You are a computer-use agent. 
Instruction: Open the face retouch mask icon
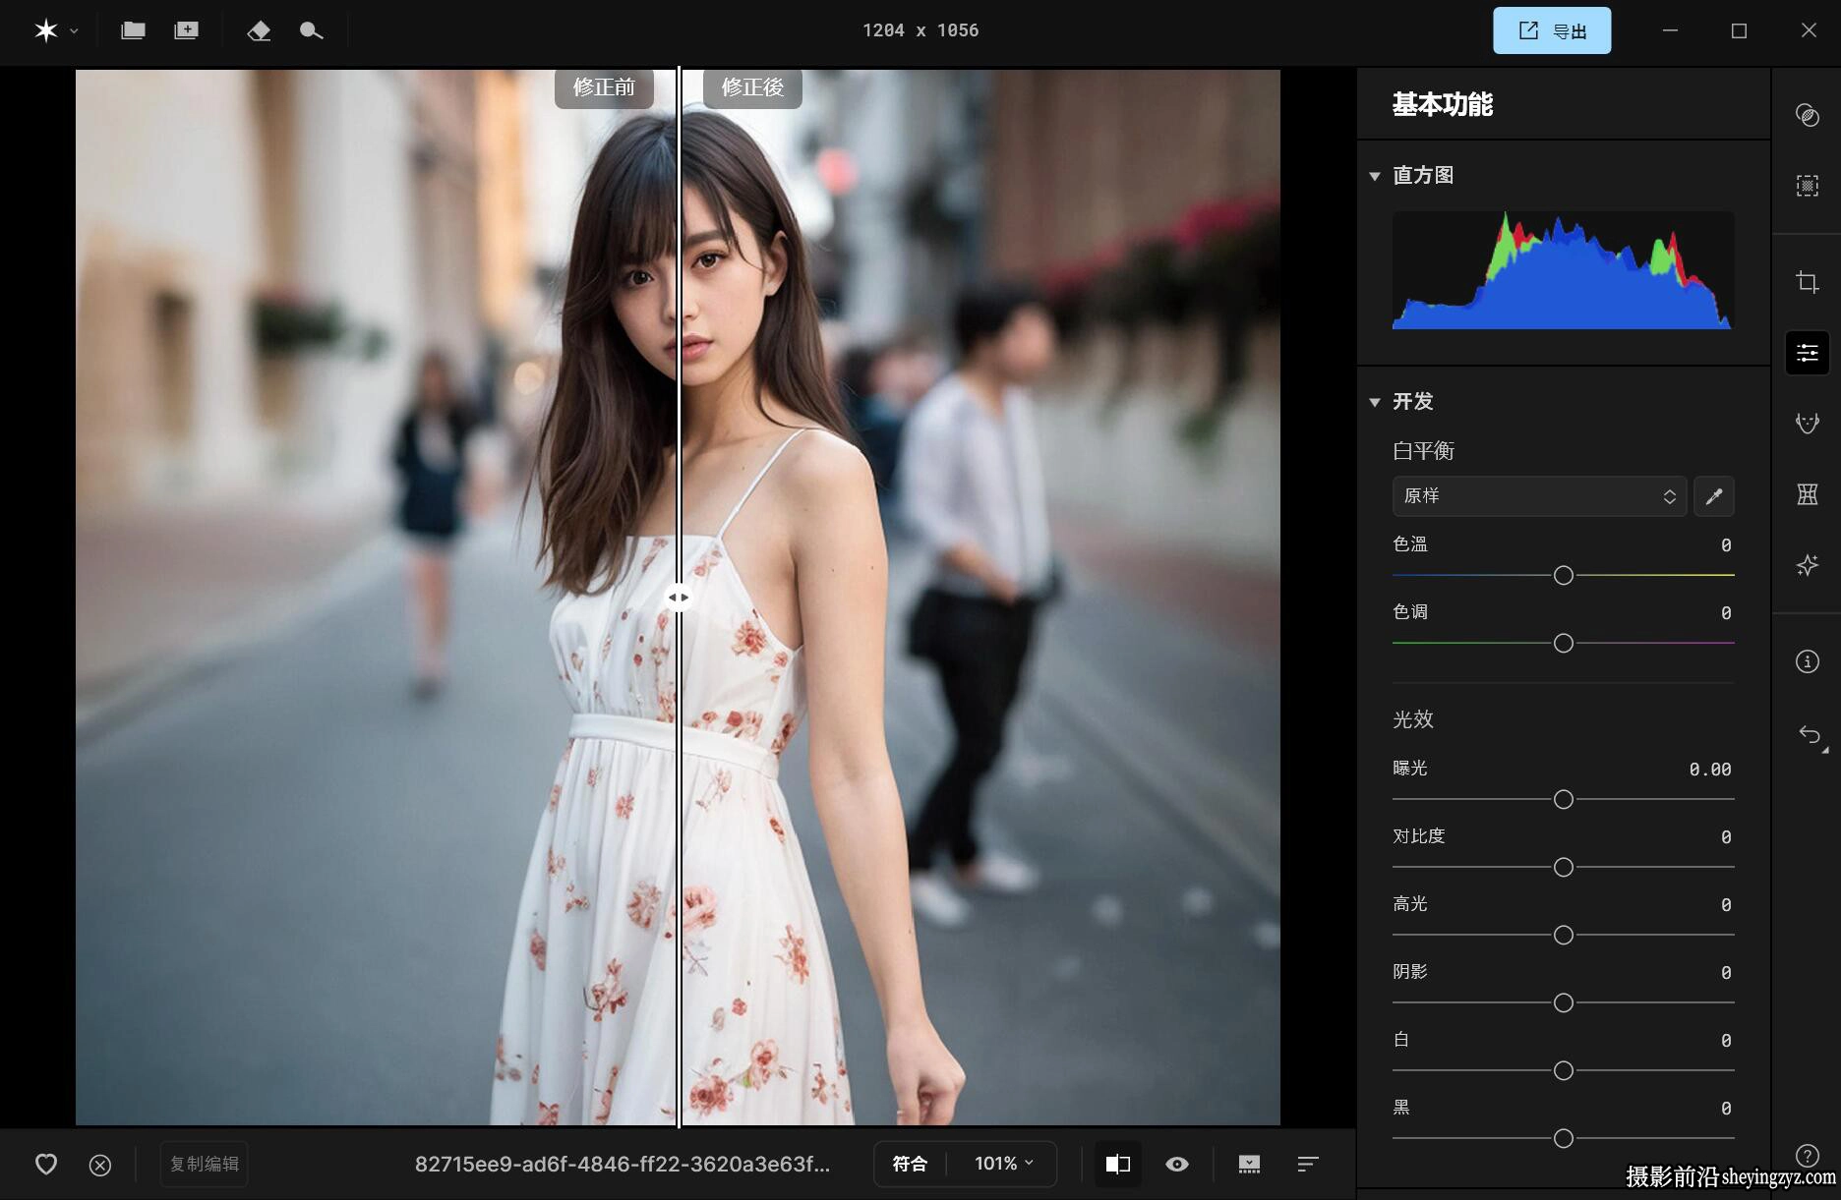1807,424
